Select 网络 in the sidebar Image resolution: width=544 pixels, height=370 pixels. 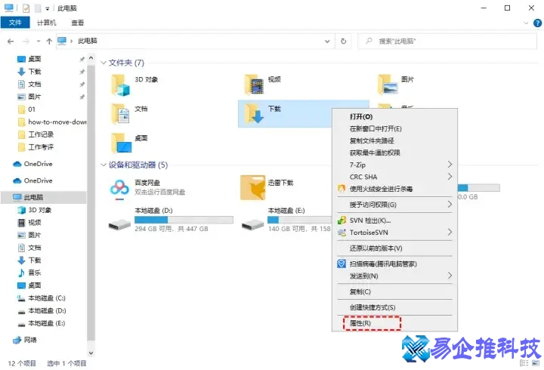(x=25, y=340)
